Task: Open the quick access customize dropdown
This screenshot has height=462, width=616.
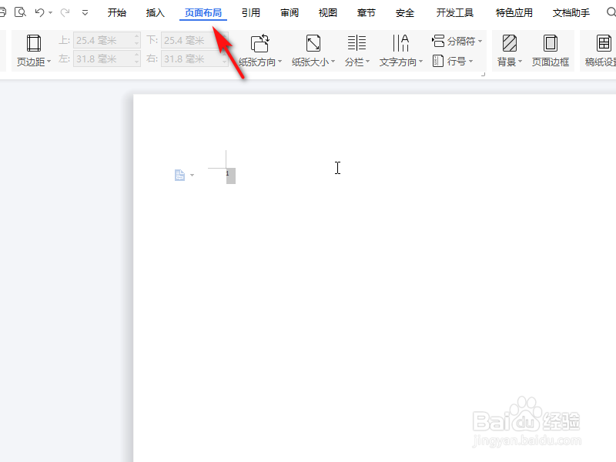Action: (85, 13)
